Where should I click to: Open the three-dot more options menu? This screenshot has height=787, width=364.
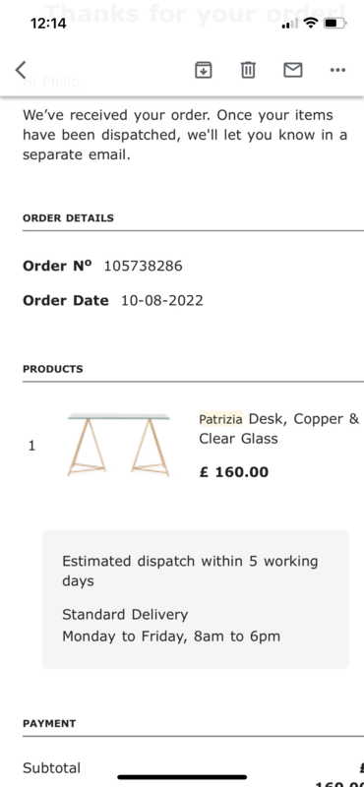pos(337,70)
